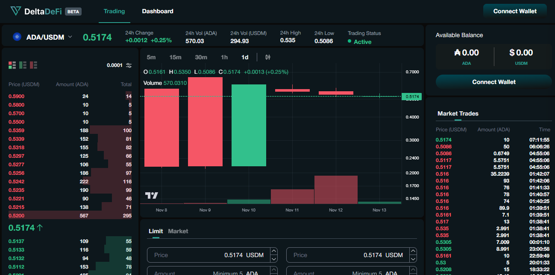Increase the left Price field with up arrow
The height and width of the screenshot is (275, 555).
point(274,252)
